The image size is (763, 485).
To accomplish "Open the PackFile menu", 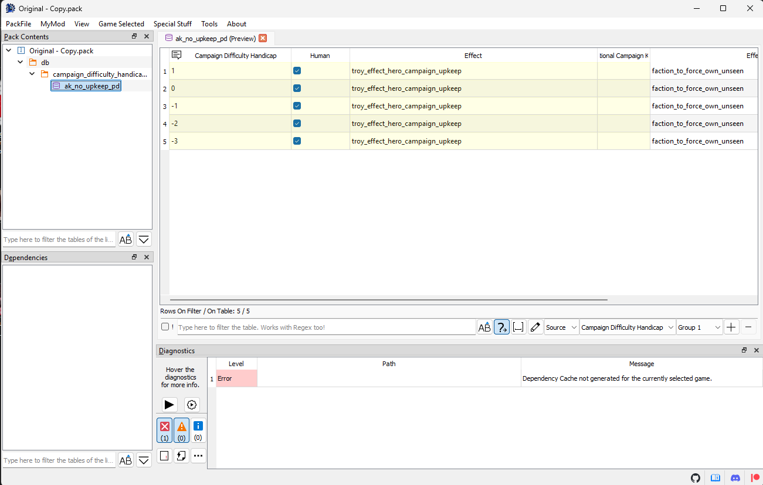I will click(x=19, y=24).
